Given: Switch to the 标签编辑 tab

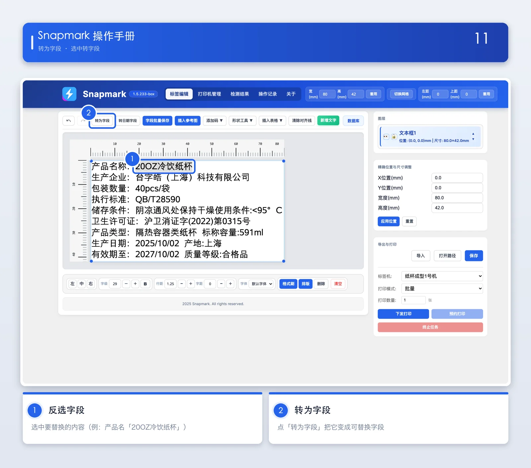Looking at the screenshot, I should pyautogui.click(x=179, y=94).
